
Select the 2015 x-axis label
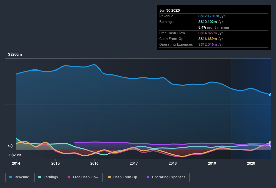pyautogui.click(x=55, y=163)
